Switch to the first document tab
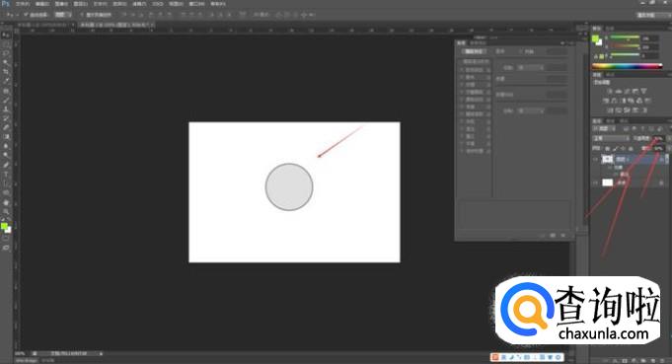The width and height of the screenshot is (672, 364). tap(44, 26)
